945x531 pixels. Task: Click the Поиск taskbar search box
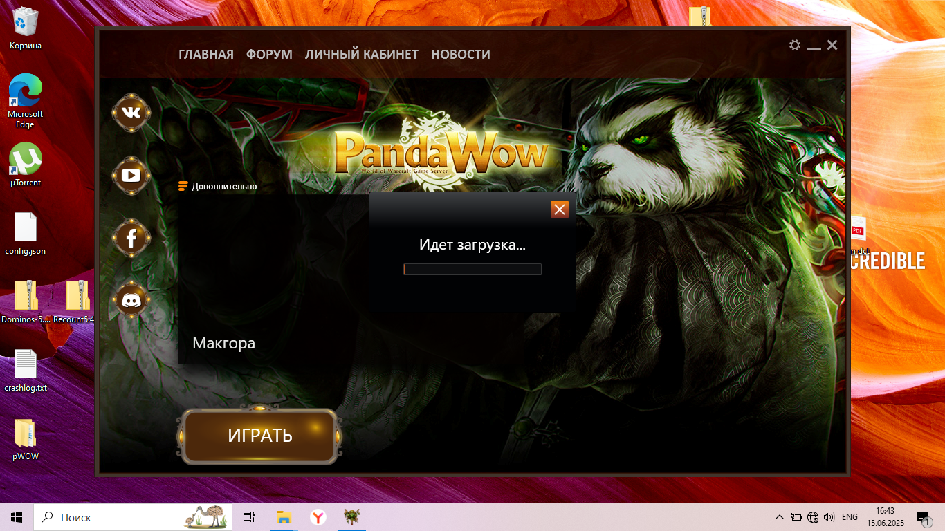click(x=134, y=516)
